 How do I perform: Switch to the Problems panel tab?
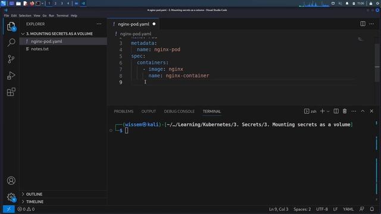124,111
